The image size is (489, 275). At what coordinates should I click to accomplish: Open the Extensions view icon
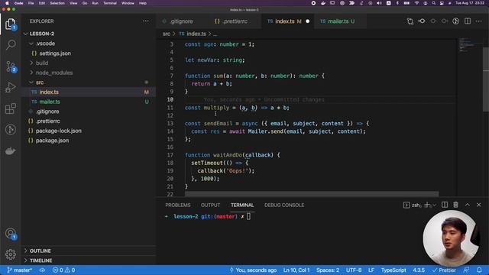11,108
